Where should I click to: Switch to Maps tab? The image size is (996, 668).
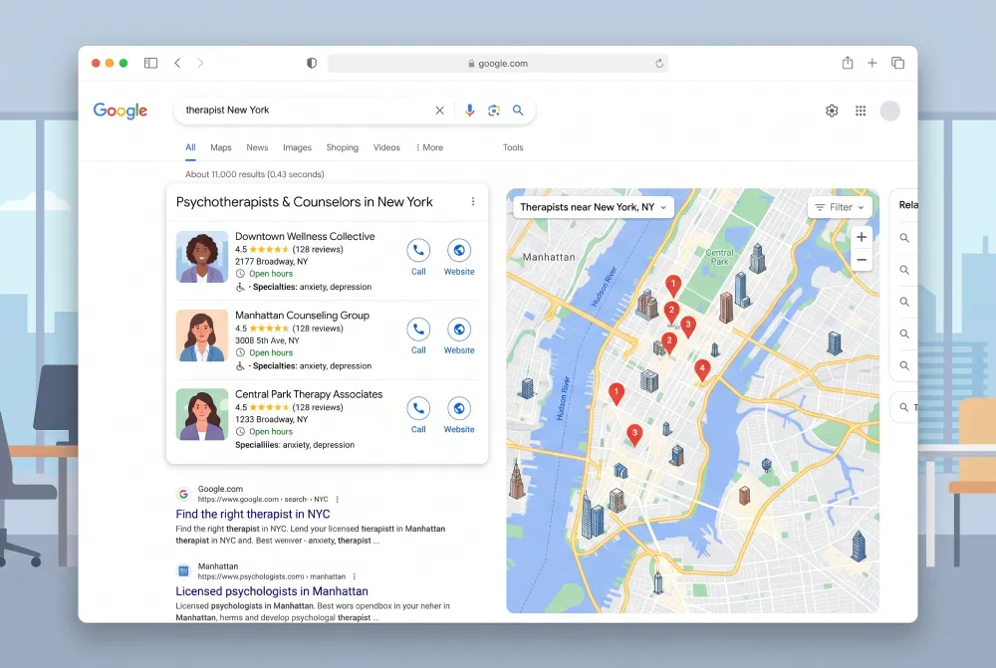point(220,147)
